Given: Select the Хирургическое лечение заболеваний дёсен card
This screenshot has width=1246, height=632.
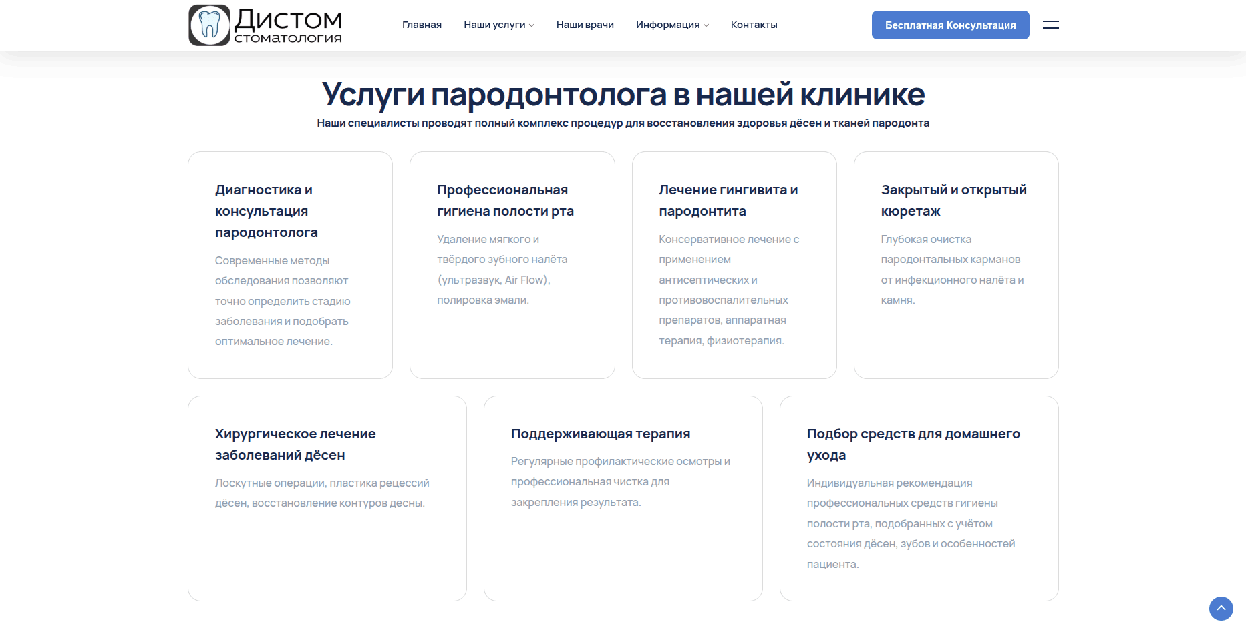Looking at the screenshot, I should [327, 498].
